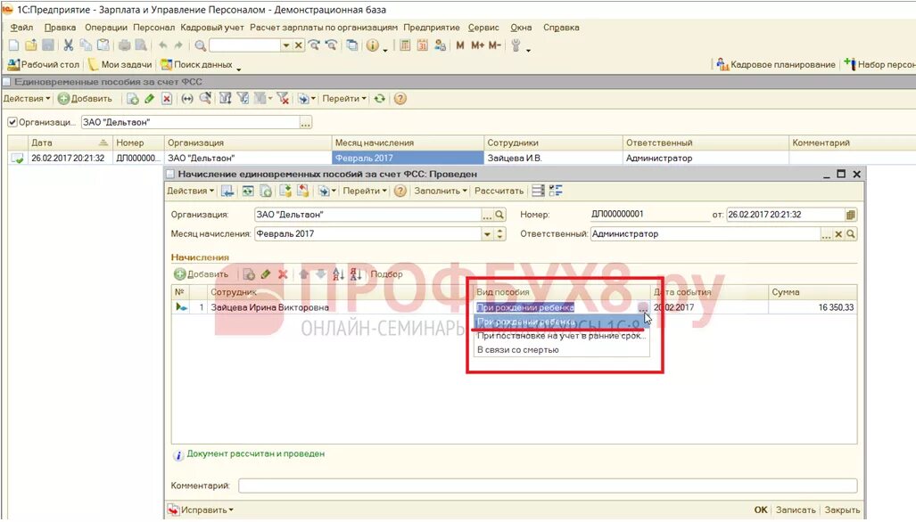Click the New document icon in main toolbar
Screen dimensions: 916x522
click(x=14, y=45)
